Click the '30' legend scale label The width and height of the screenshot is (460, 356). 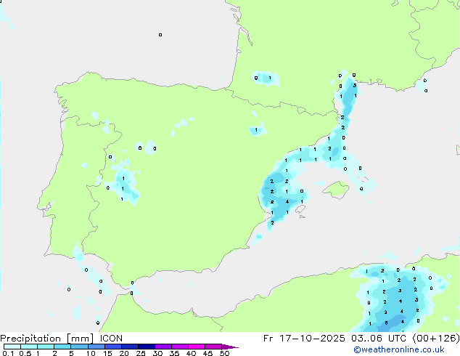pyautogui.click(x=157, y=353)
